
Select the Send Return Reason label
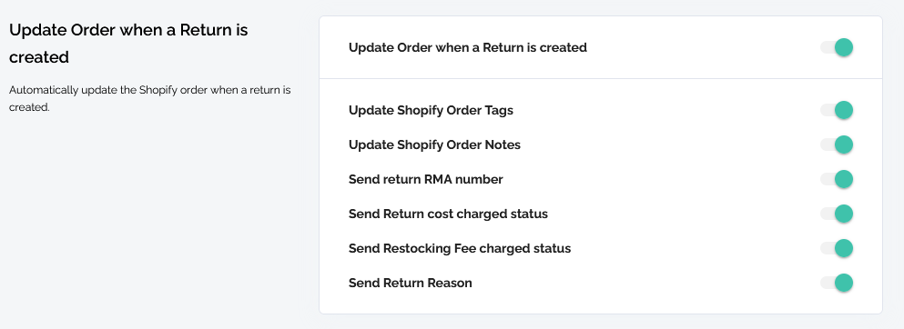click(x=410, y=283)
